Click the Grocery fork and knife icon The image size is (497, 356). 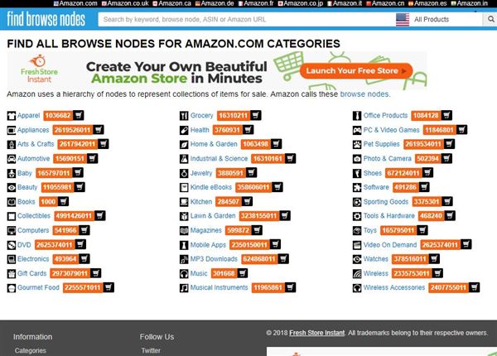(x=184, y=116)
